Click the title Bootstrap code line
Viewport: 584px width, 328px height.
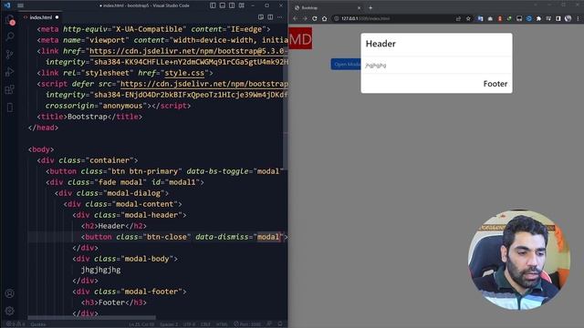click(x=89, y=117)
